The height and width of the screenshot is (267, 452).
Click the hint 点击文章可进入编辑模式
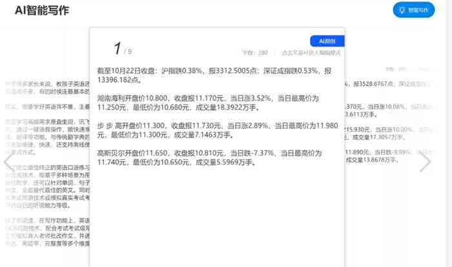pos(311,53)
